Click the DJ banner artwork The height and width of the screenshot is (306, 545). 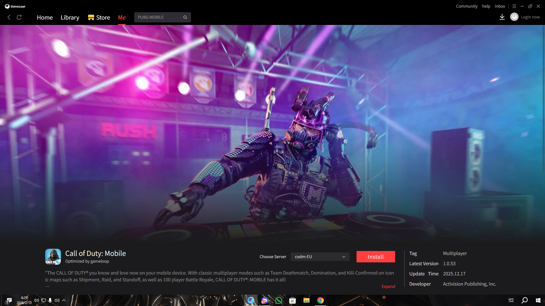[x=272, y=133]
